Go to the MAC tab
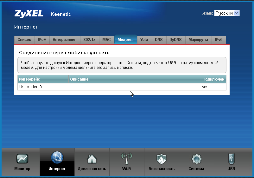Image resolution: width=254 pixels, height=178 pixels. pos(106,40)
